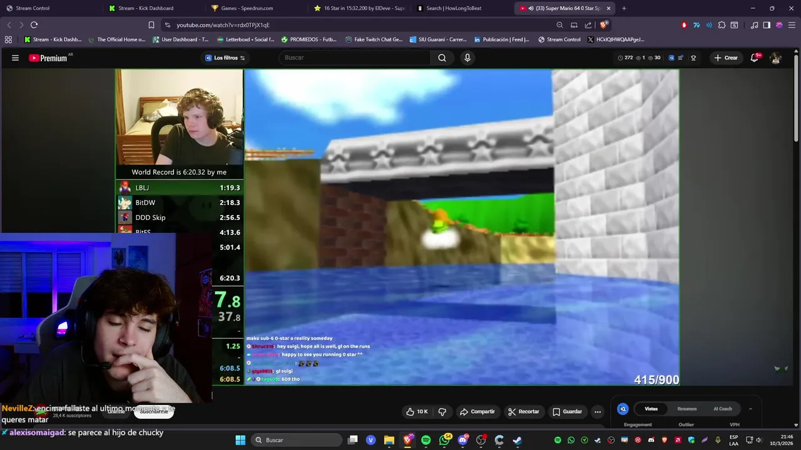Viewport: 801px width, 450px height.
Task: Open File Explorer from the taskbar
Action: pyautogui.click(x=389, y=440)
